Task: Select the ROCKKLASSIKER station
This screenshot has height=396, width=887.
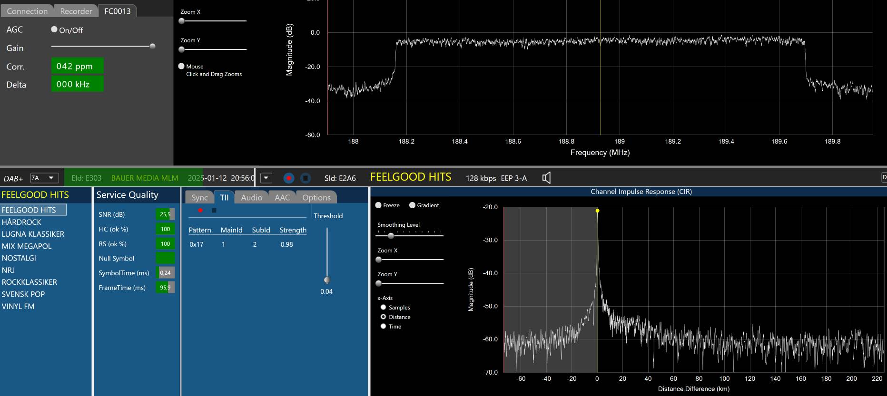Action: click(x=30, y=282)
